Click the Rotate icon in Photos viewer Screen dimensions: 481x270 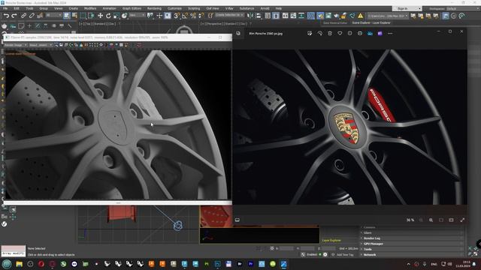click(x=320, y=33)
